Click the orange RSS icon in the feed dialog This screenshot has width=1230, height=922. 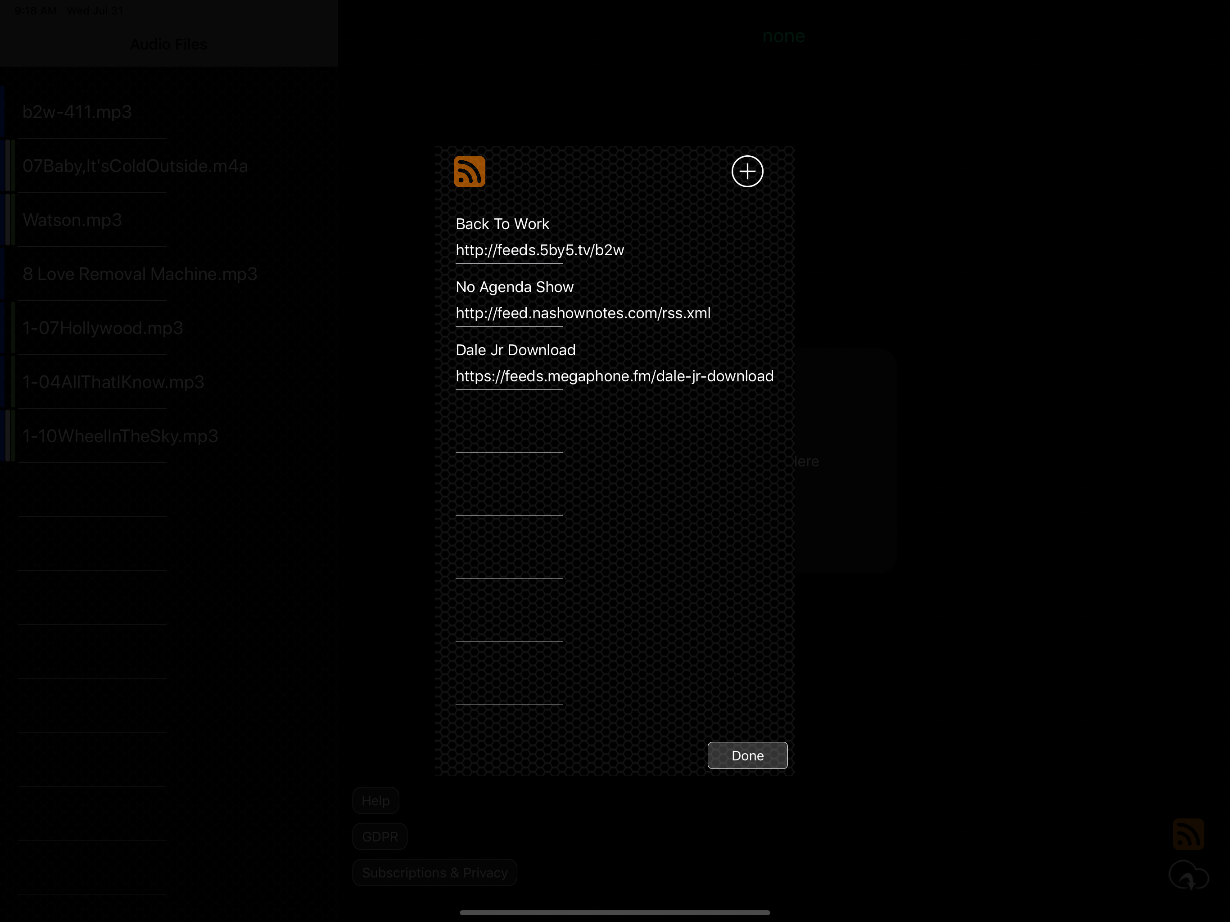tap(469, 171)
